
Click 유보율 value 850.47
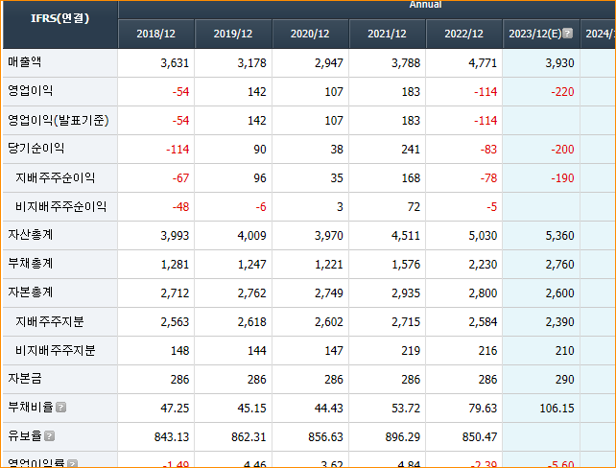coord(480,437)
